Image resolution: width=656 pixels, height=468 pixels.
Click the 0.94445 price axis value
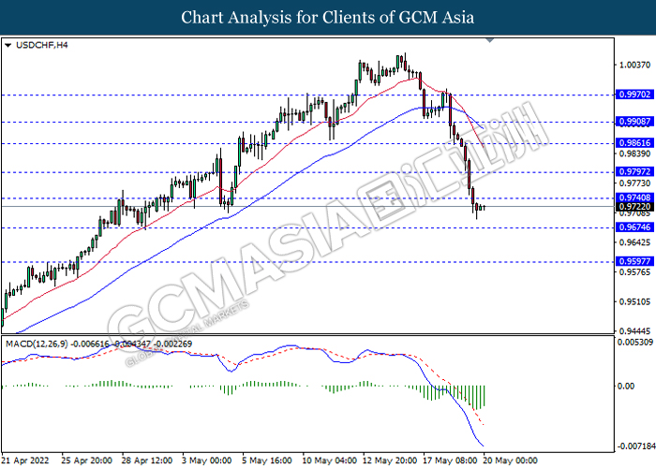634,331
